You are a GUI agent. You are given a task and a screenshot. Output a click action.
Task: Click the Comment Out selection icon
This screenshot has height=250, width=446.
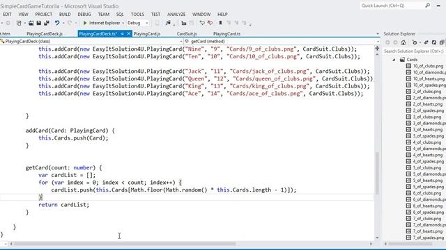(202, 23)
